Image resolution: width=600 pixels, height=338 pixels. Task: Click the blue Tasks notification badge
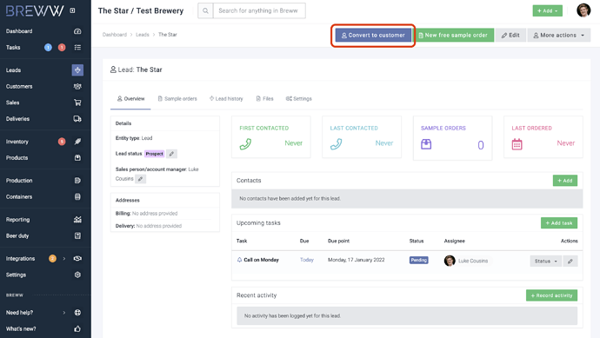tap(48, 48)
